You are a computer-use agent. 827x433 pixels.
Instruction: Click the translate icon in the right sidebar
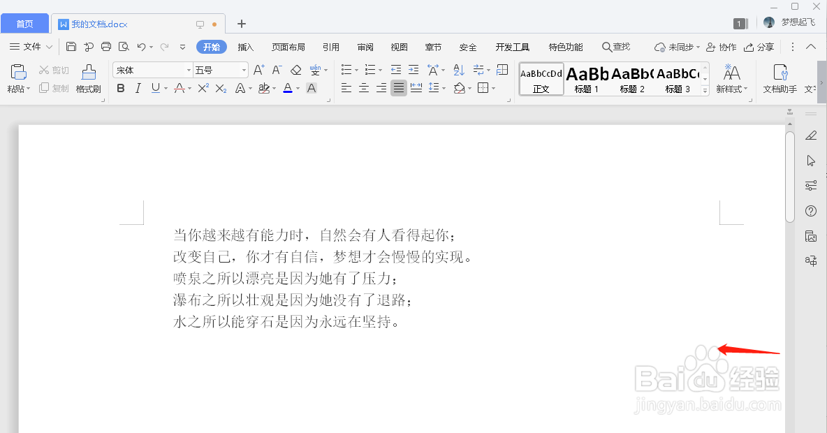pyautogui.click(x=811, y=260)
